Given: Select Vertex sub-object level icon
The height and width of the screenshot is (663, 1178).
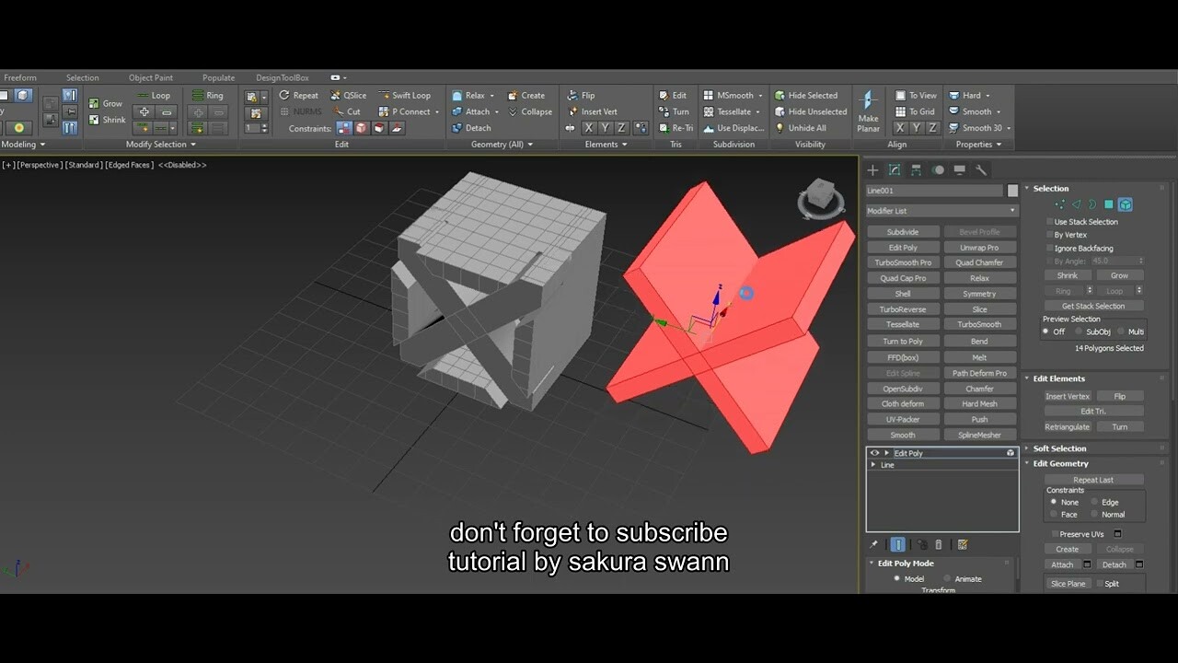Looking at the screenshot, I should point(1059,204).
